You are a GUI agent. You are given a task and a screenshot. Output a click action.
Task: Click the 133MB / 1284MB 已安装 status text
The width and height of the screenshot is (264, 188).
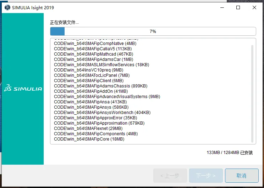tap(230, 153)
